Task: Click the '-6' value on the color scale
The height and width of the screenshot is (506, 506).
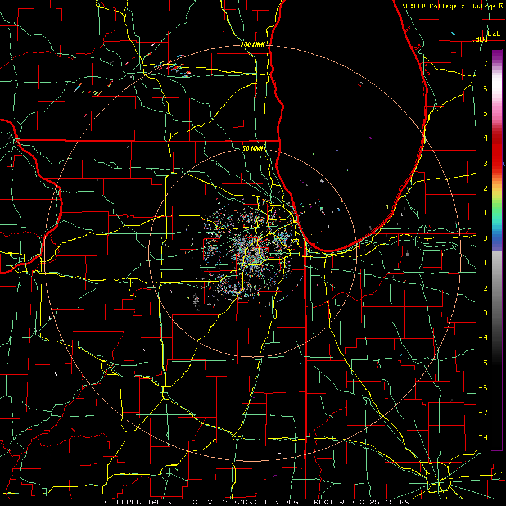Action: click(x=483, y=388)
